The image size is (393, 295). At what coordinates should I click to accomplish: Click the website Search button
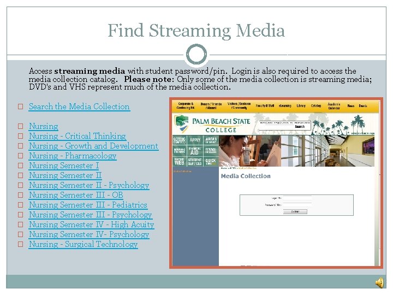[x=300, y=127]
